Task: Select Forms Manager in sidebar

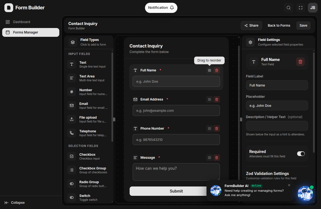Action: coord(31,32)
